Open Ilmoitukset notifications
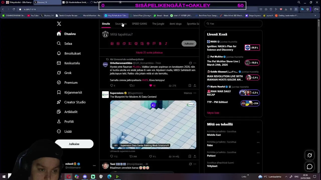The height and width of the screenshot is (180, 321). 69,53
